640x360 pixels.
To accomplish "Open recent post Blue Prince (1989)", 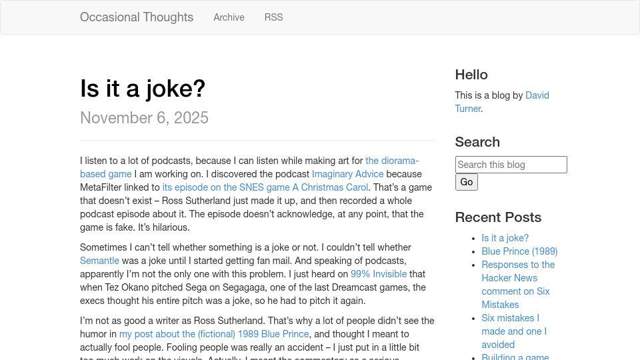I will (519, 251).
